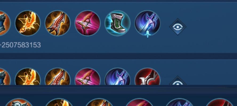Image resolution: width=237 pixels, height=106 pixels.
Task: Select purple blade item in bottom build row
Action: 179,102
